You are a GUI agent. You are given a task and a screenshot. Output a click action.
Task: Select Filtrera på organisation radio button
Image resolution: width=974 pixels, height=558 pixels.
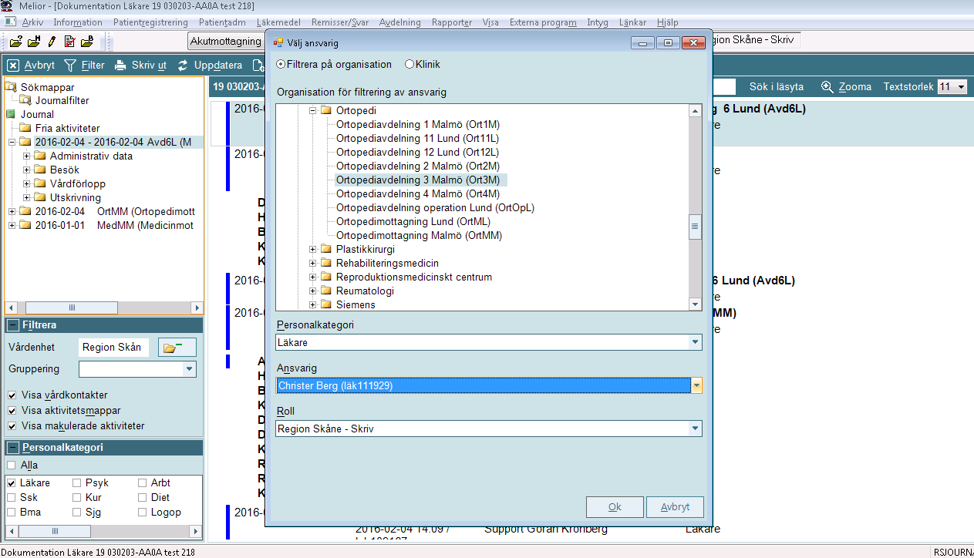point(280,65)
